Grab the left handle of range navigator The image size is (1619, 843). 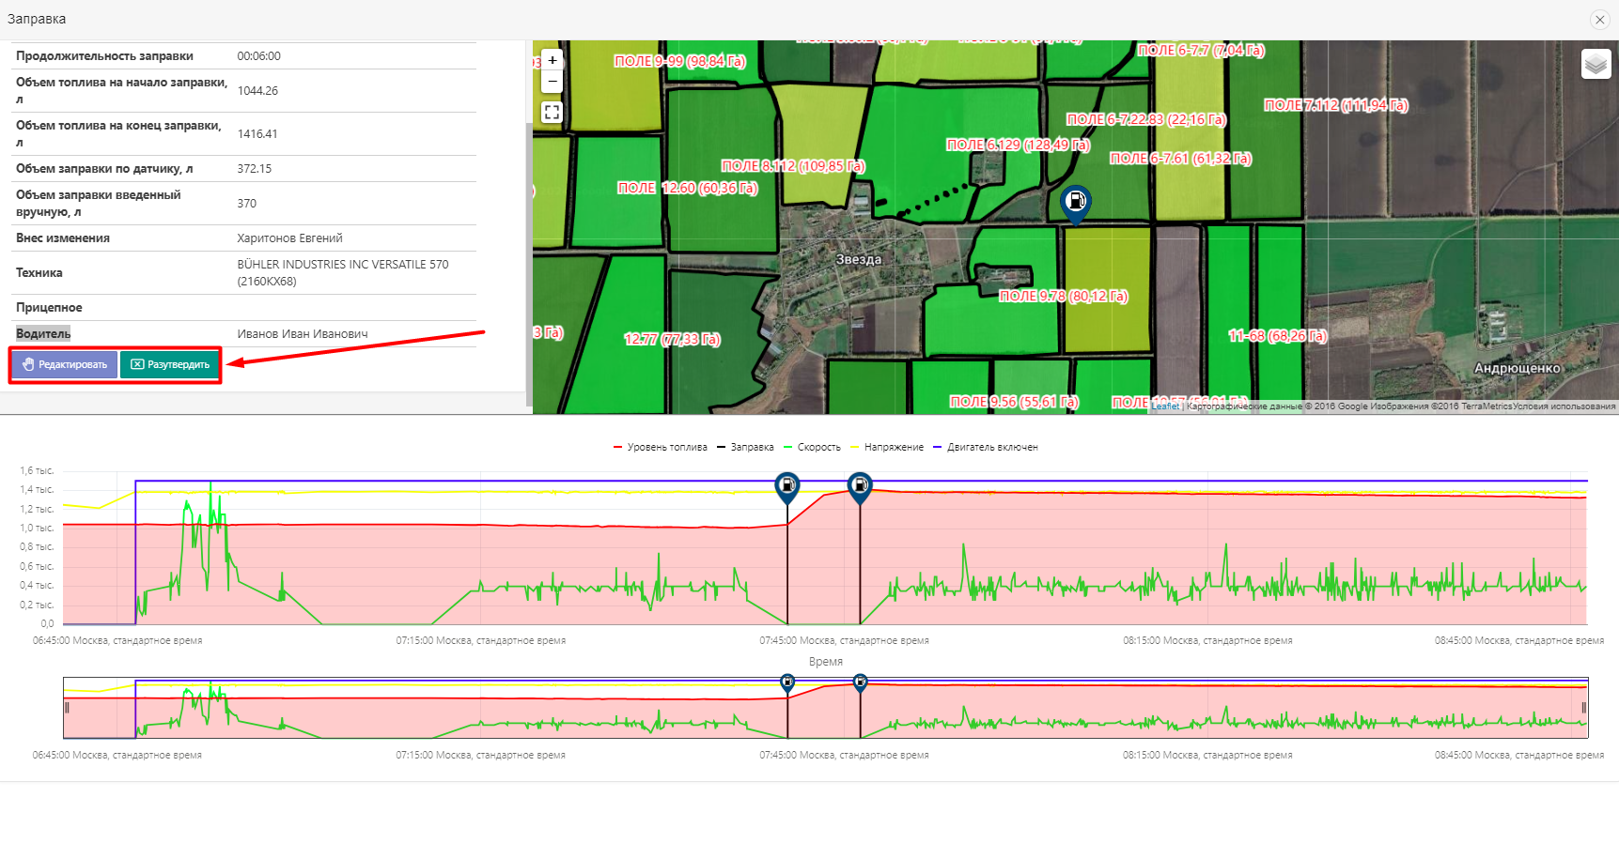67,708
